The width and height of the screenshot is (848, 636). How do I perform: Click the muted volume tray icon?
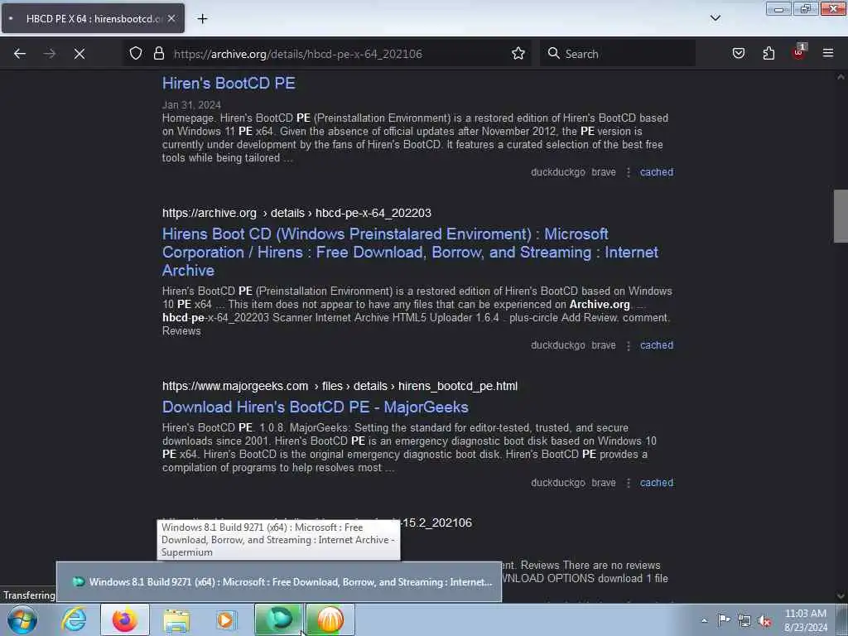(x=764, y=620)
